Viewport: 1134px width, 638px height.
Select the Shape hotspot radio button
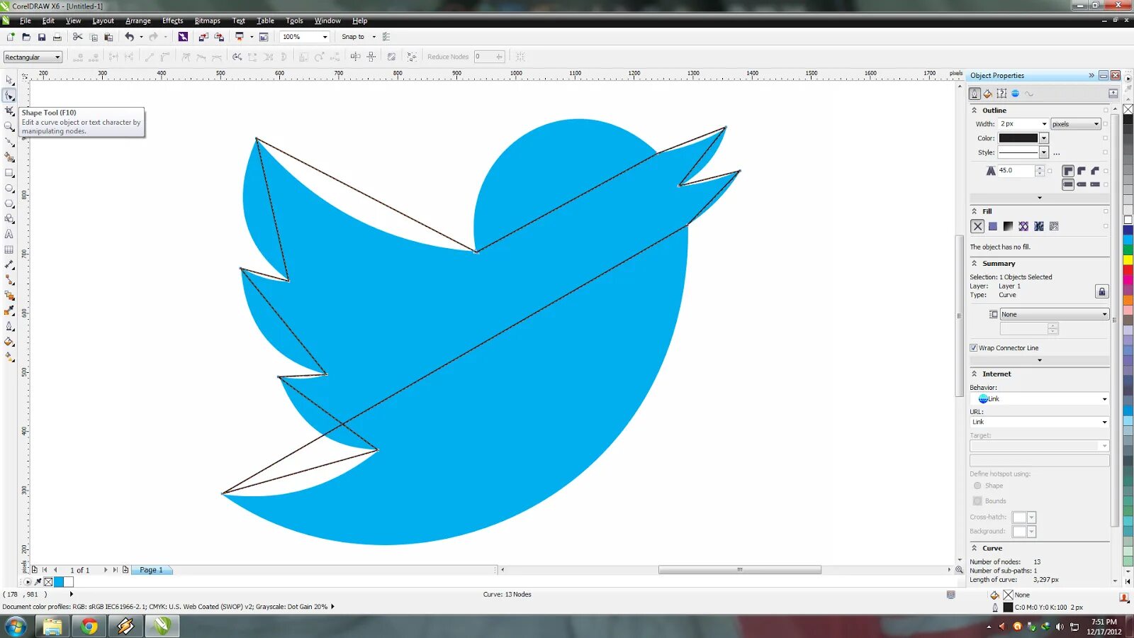[x=977, y=486]
